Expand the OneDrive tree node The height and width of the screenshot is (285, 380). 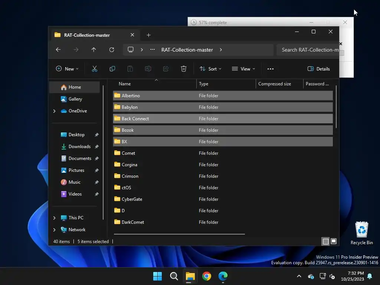pyautogui.click(x=54, y=111)
